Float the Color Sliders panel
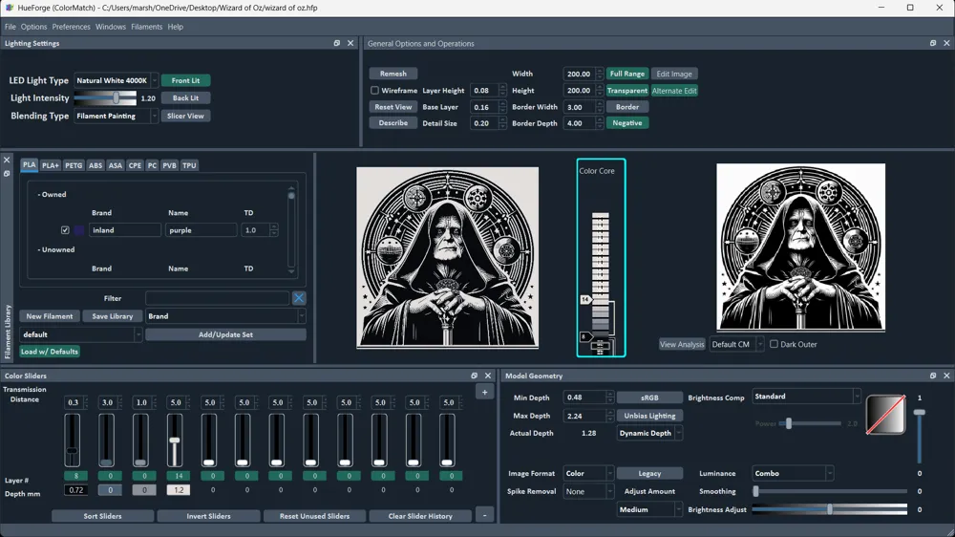Image resolution: width=955 pixels, height=537 pixels. click(x=475, y=376)
